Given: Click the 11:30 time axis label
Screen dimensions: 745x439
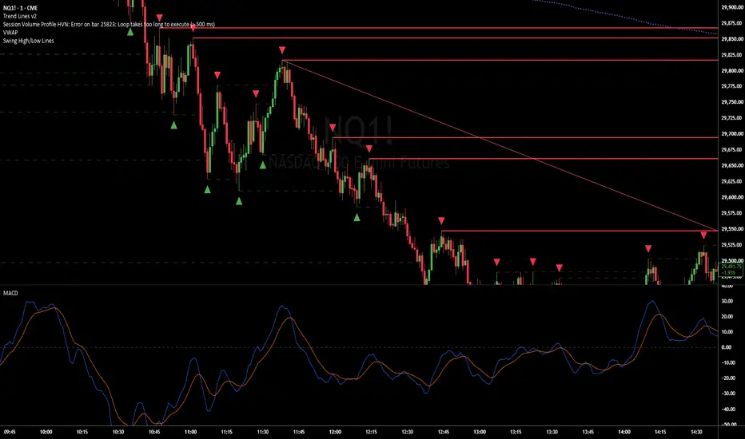Looking at the screenshot, I should pyautogui.click(x=263, y=433).
